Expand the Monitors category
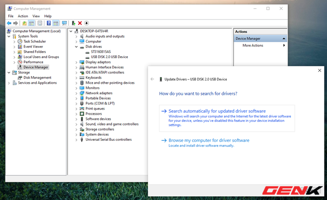The width and height of the screenshot is (327, 200). [77, 88]
